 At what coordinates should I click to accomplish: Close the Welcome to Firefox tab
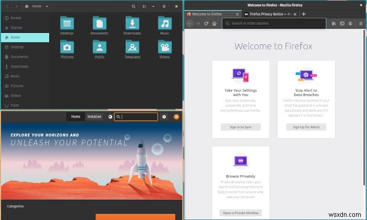pyautogui.click(x=238, y=15)
